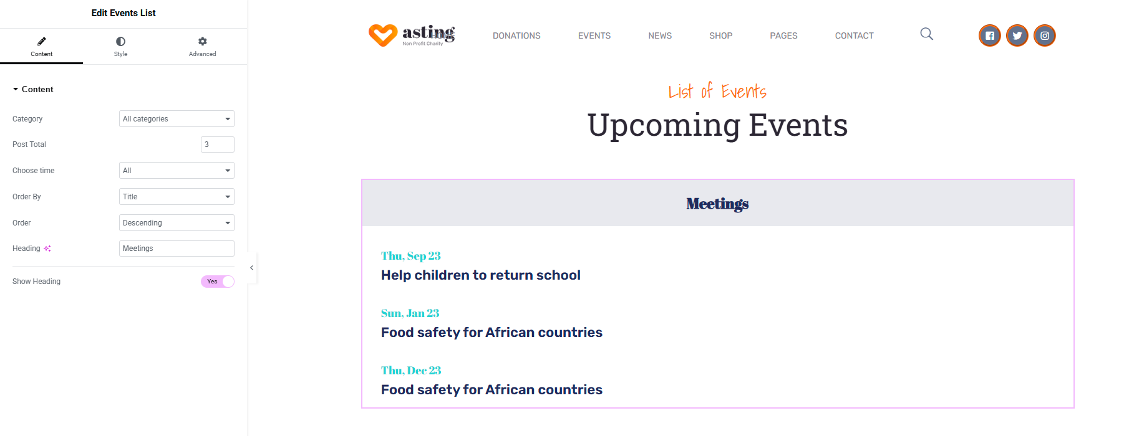The width and height of the screenshot is (1124, 436).
Task: Open the Order By dropdown
Action: (177, 197)
